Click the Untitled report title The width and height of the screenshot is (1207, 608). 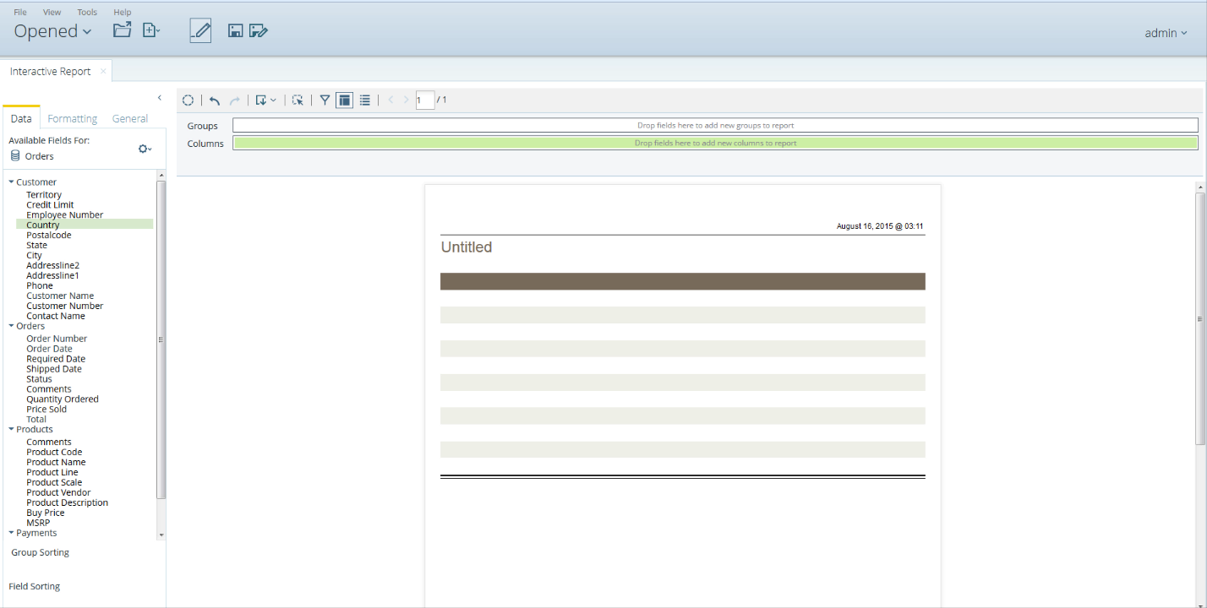coord(467,247)
